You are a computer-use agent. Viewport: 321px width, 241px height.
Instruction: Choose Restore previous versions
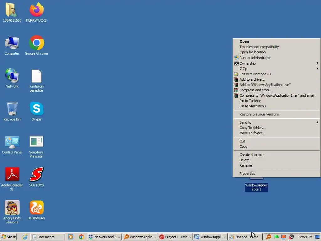(x=277, y=114)
